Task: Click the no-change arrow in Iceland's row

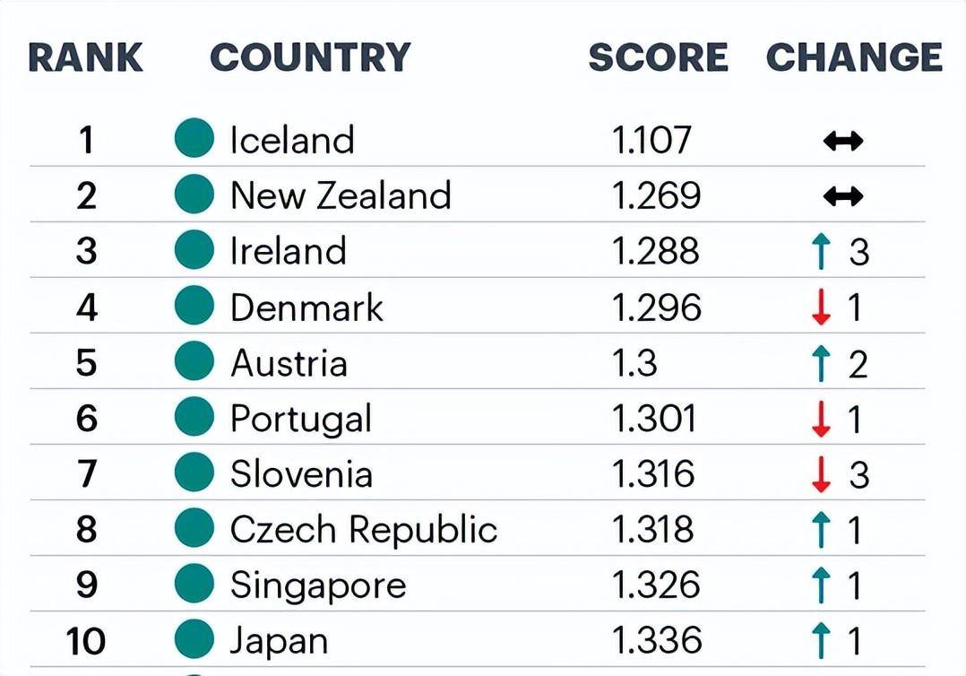Action: [x=842, y=141]
